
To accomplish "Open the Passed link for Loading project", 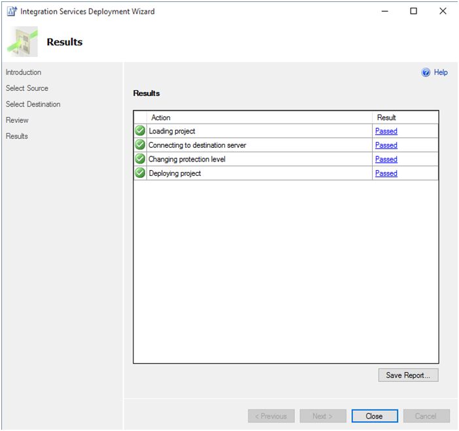I will (x=386, y=131).
